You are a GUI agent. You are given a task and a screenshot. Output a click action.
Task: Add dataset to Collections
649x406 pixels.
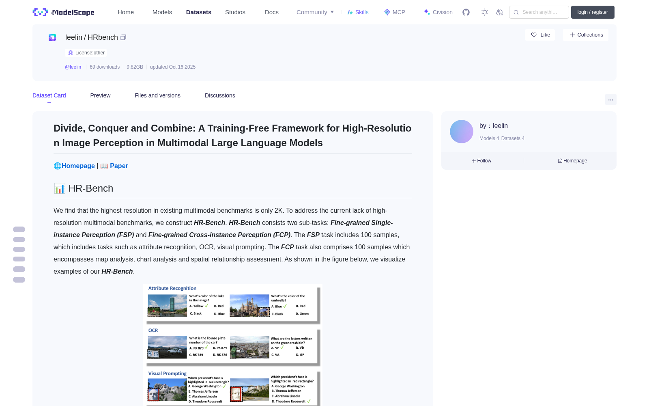pyautogui.click(x=586, y=35)
